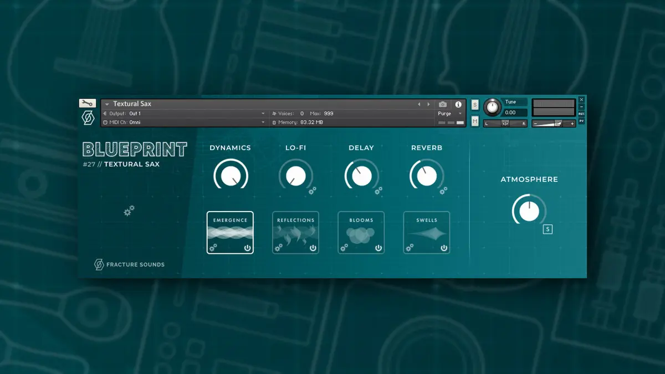Show instrument info icon

pyautogui.click(x=458, y=104)
